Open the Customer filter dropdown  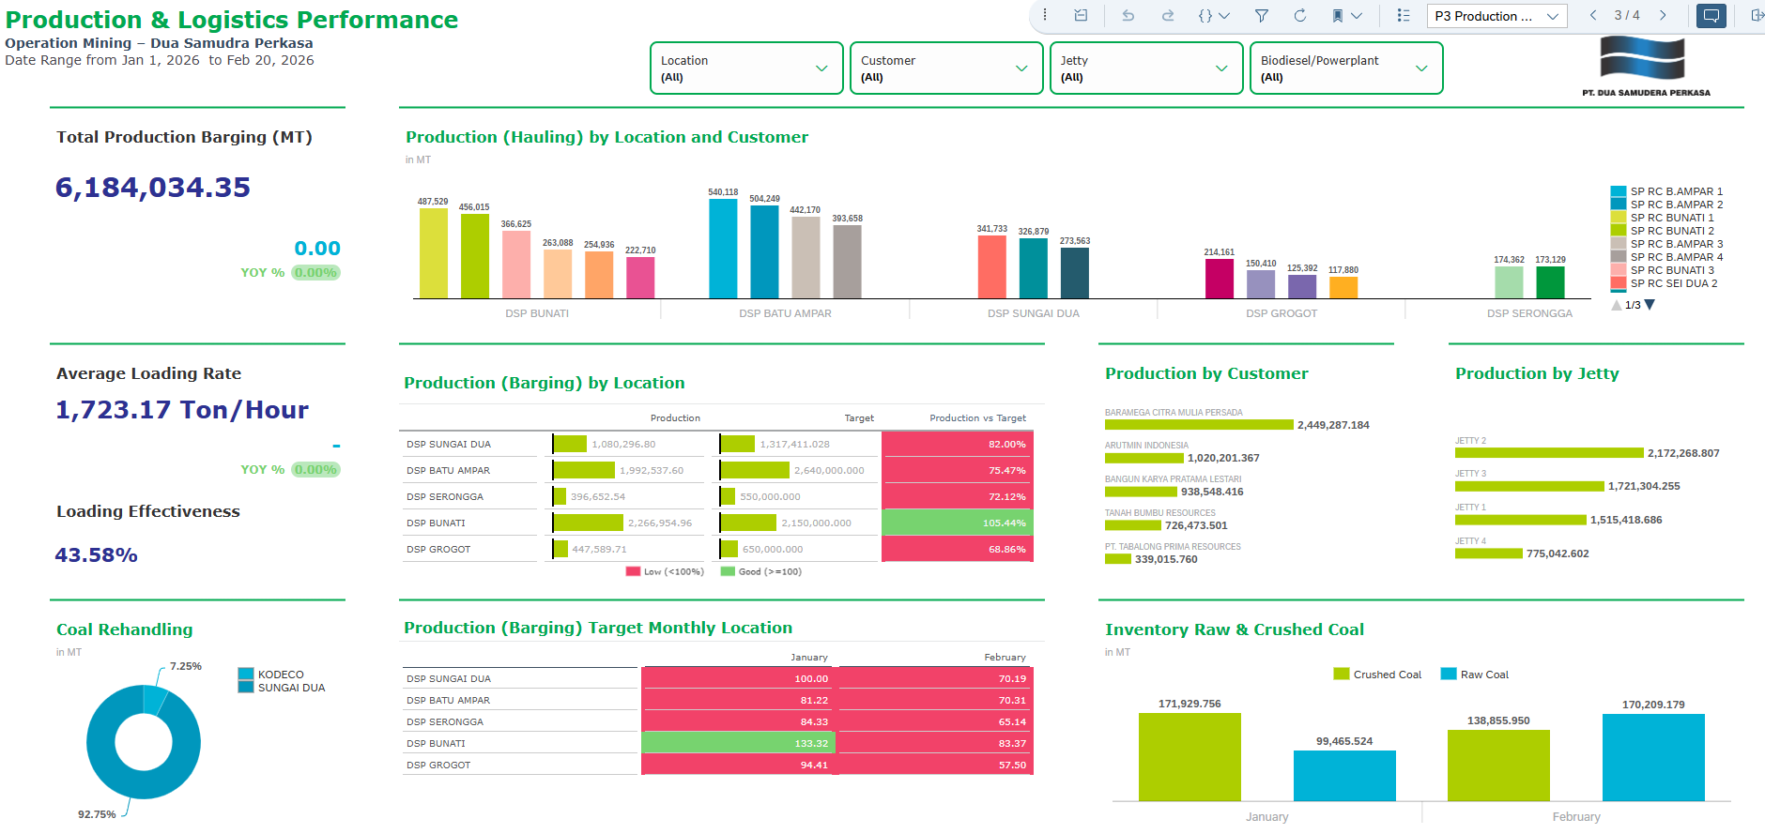tap(946, 68)
